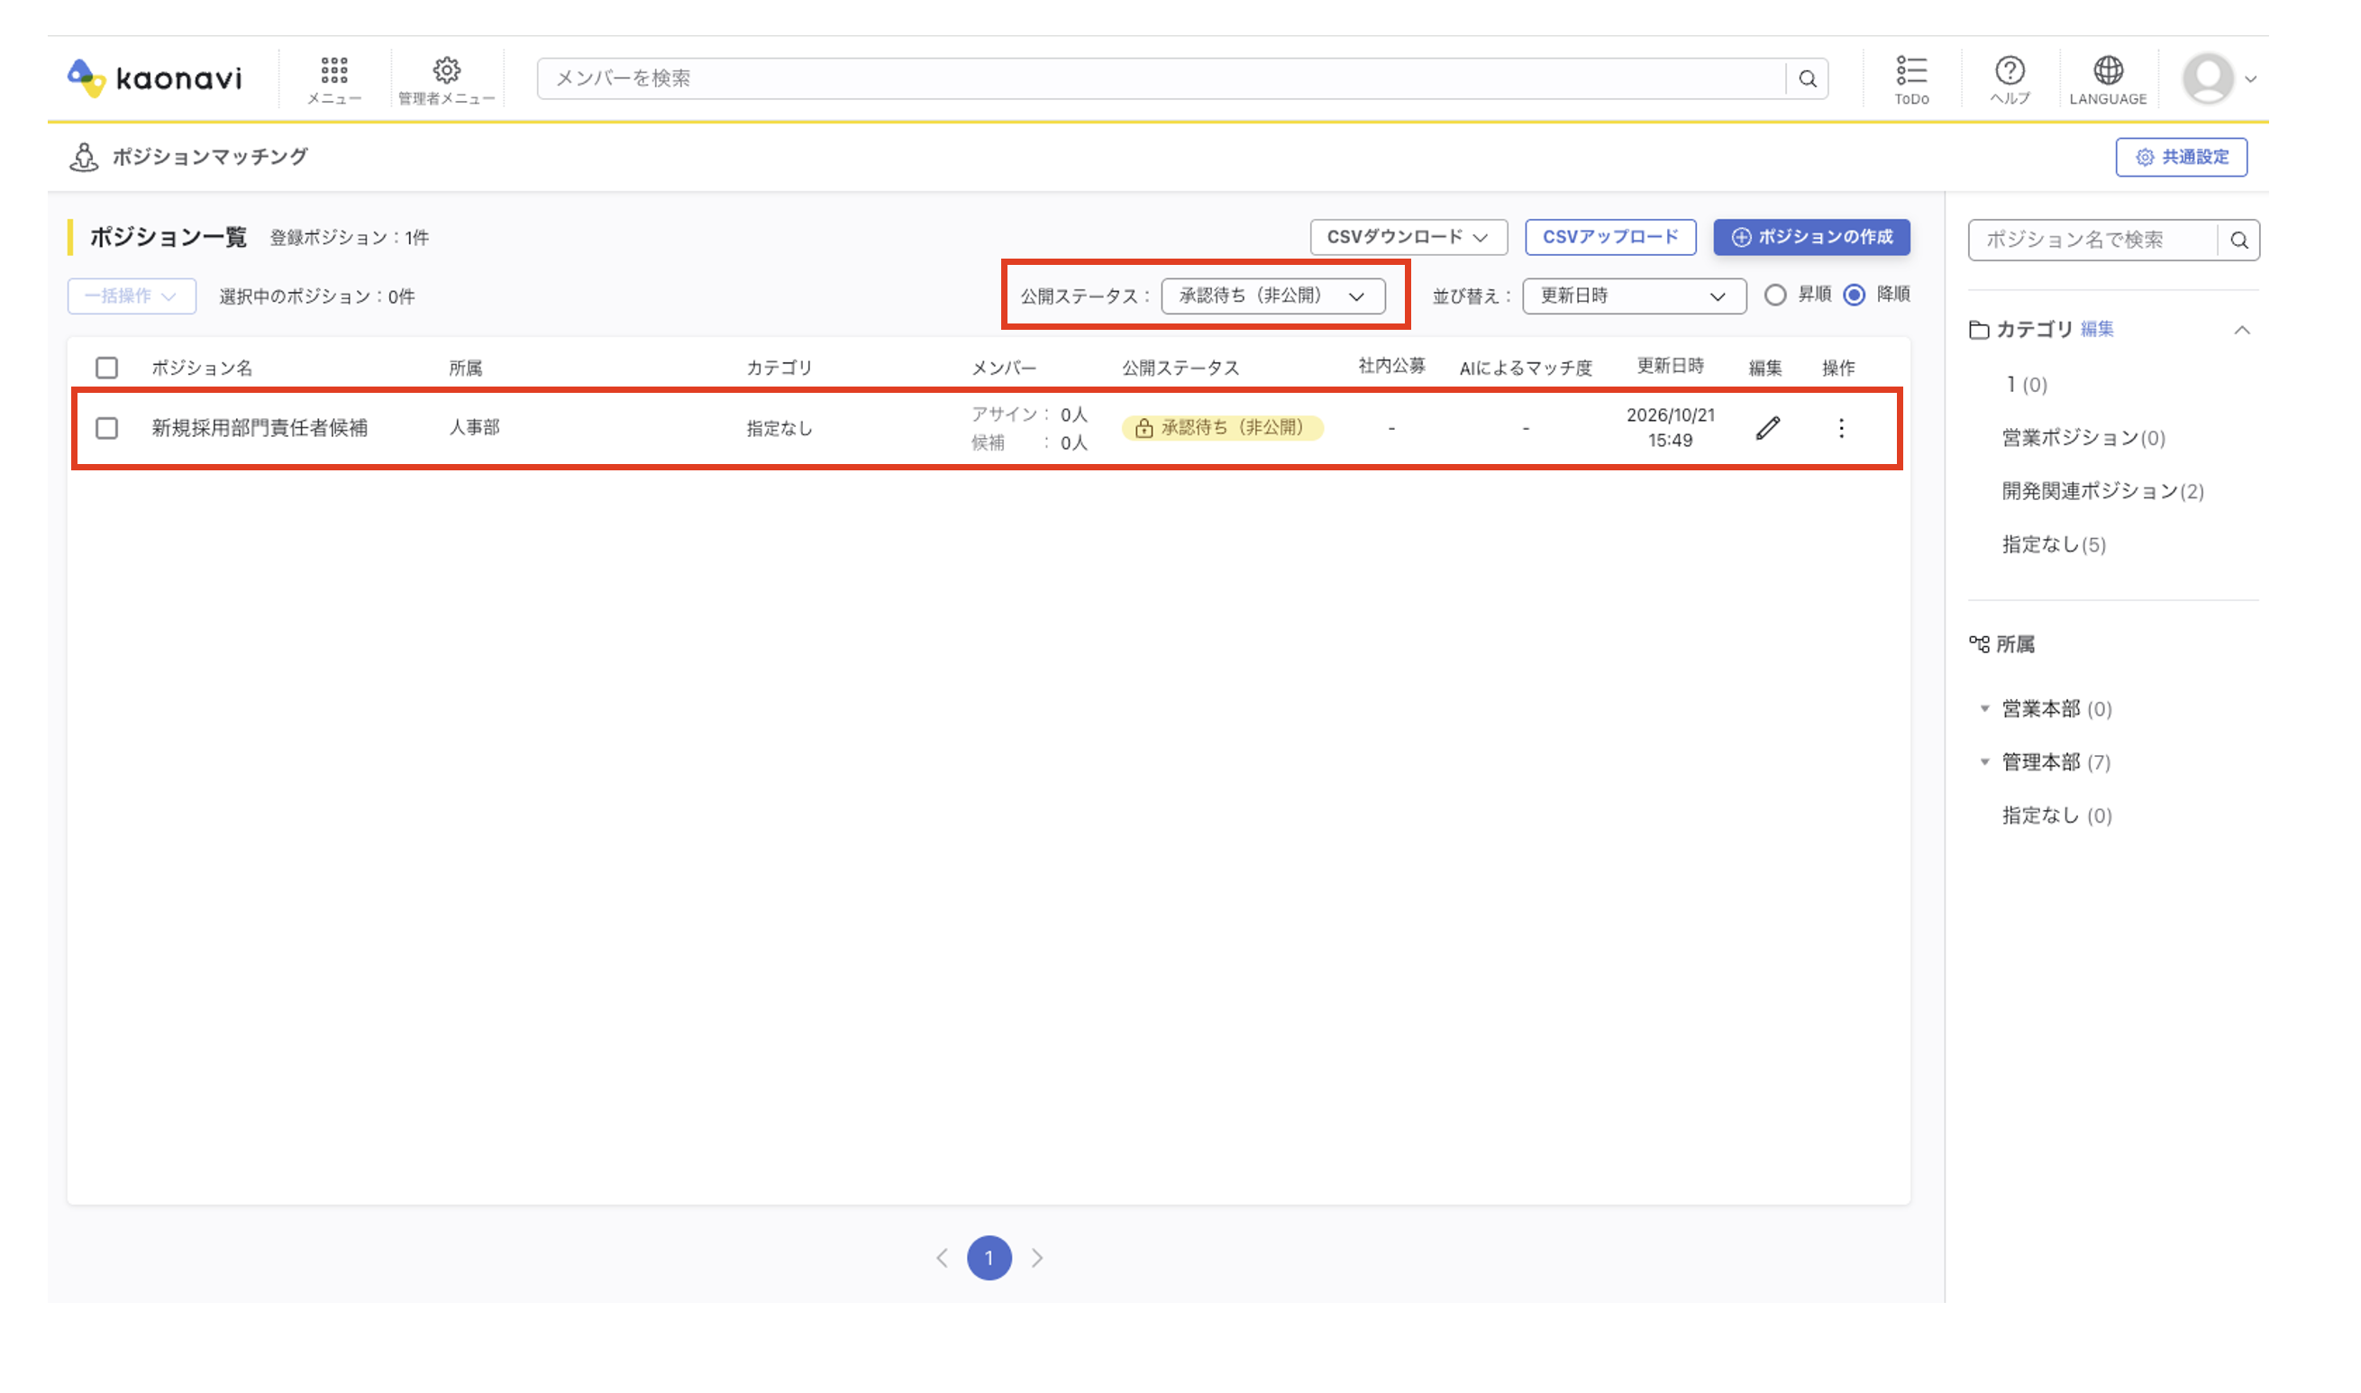Filter by 営業ポジション(0) category
This screenshot has width=2361, height=1393.
(2083, 439)
